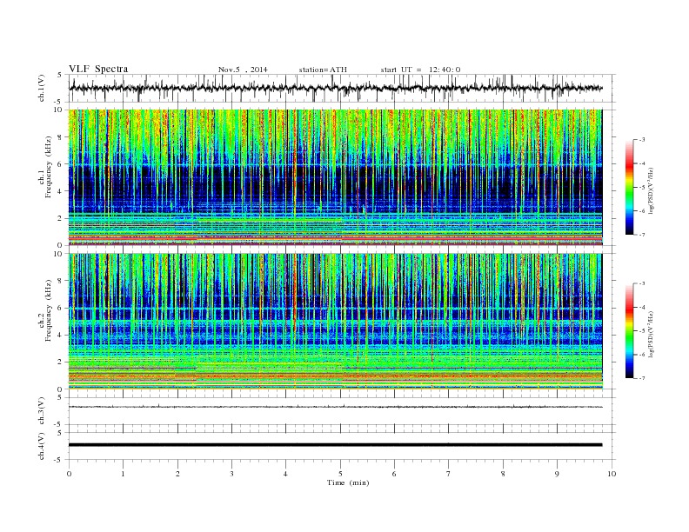This screenshot has height=532, width=689.
Task: Click time axis tick label "2"
Action: [177, 474]
